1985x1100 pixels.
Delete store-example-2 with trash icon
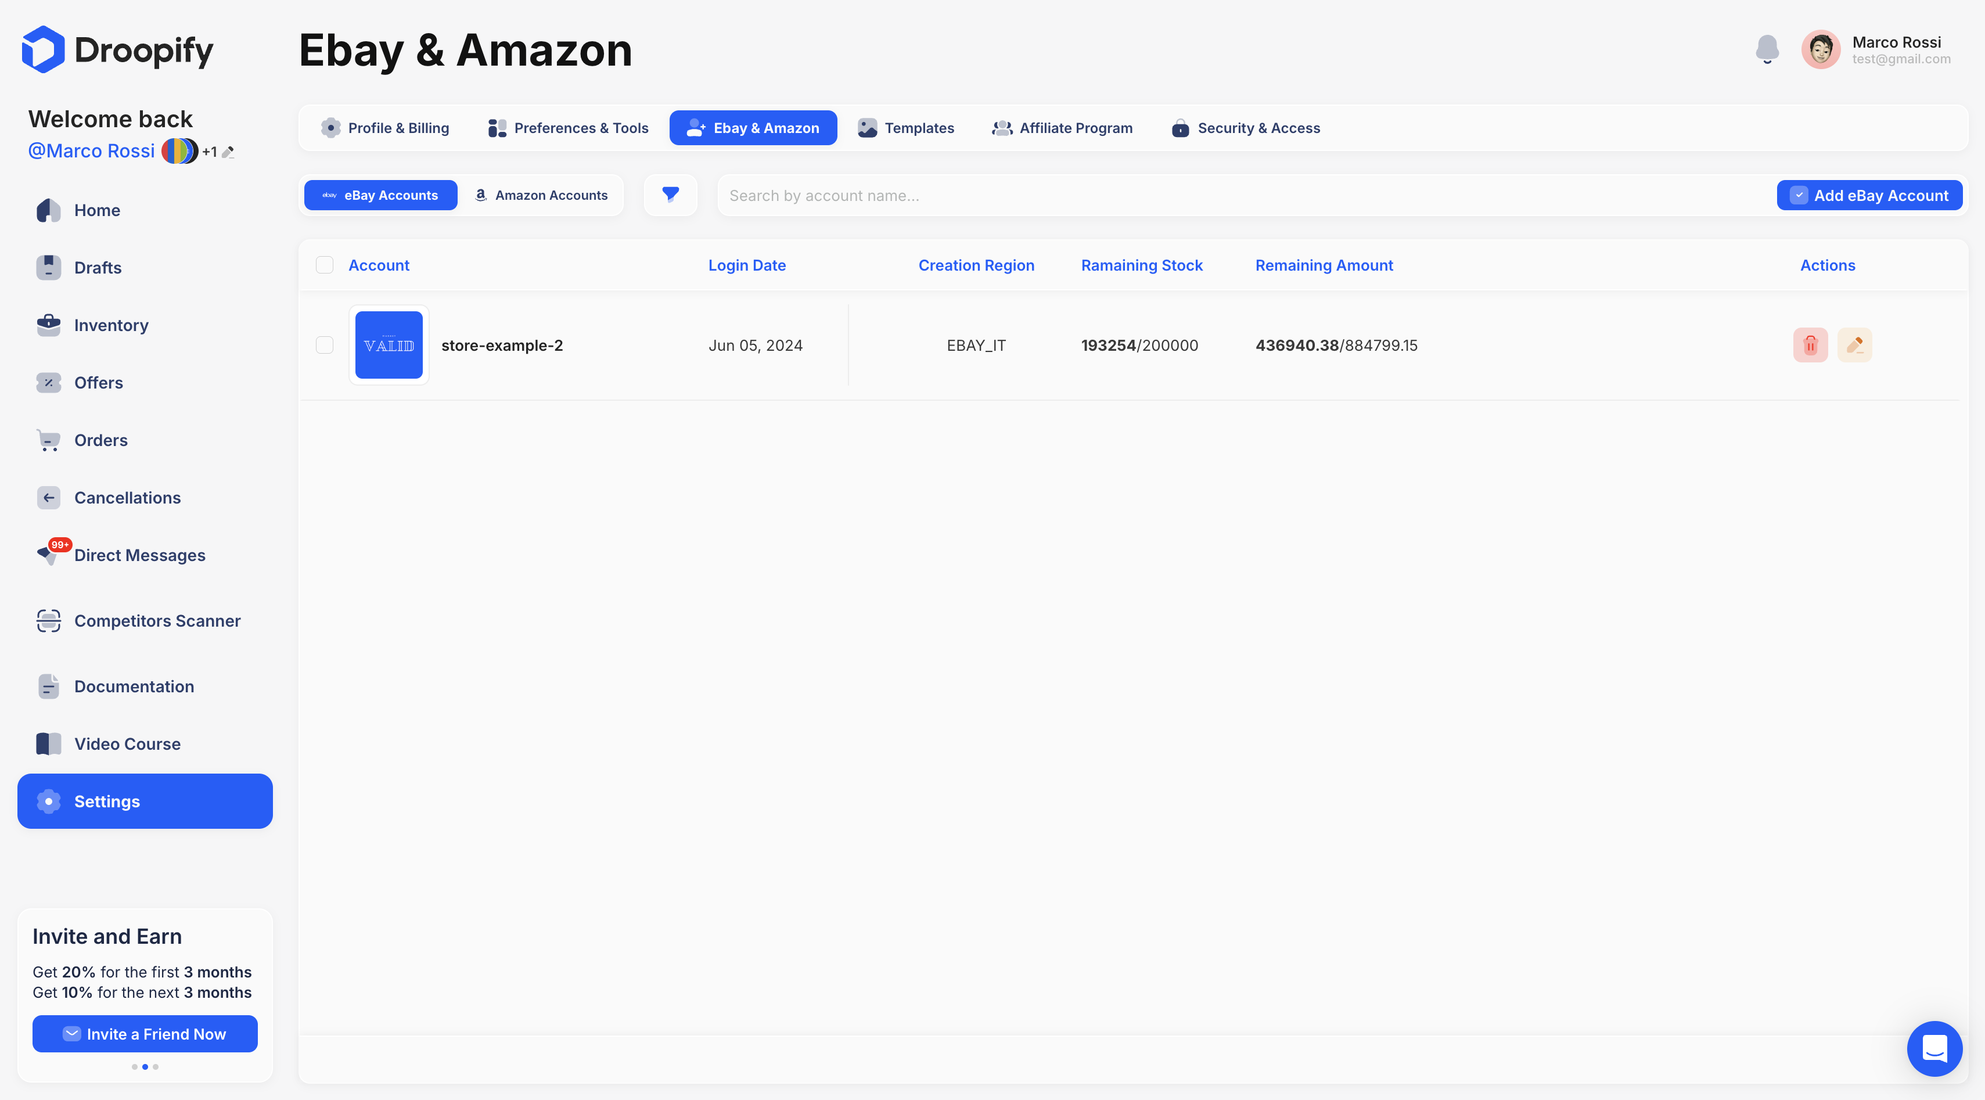click(x=1810, y=346)
